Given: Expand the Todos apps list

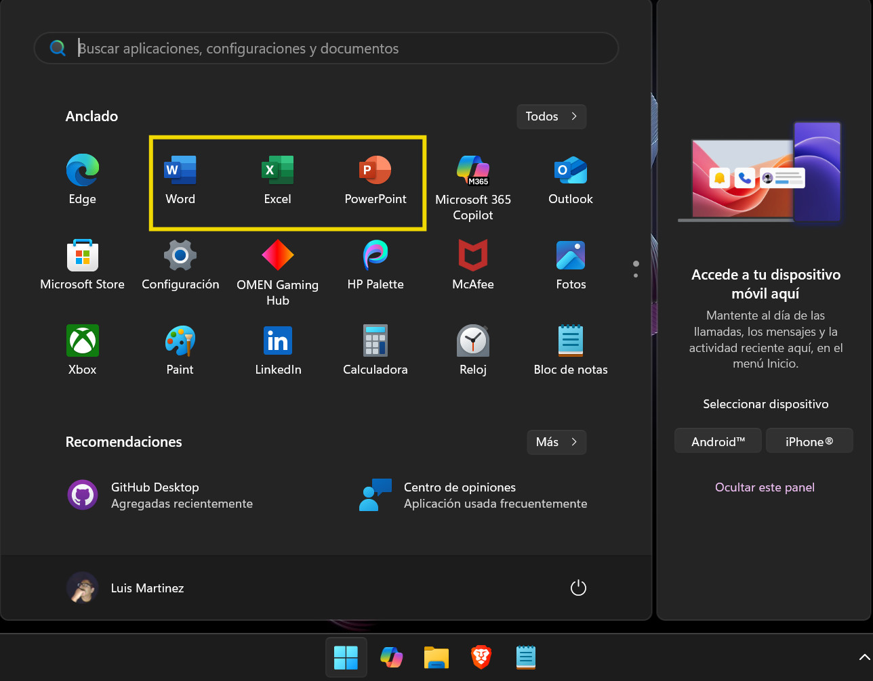Looking at the screenshot, I should point(550,116).
